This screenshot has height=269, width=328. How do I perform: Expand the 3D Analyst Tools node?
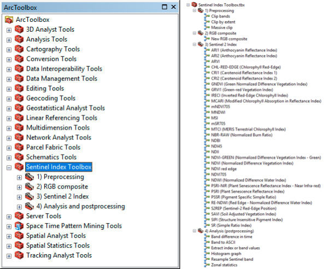[9, 30]
